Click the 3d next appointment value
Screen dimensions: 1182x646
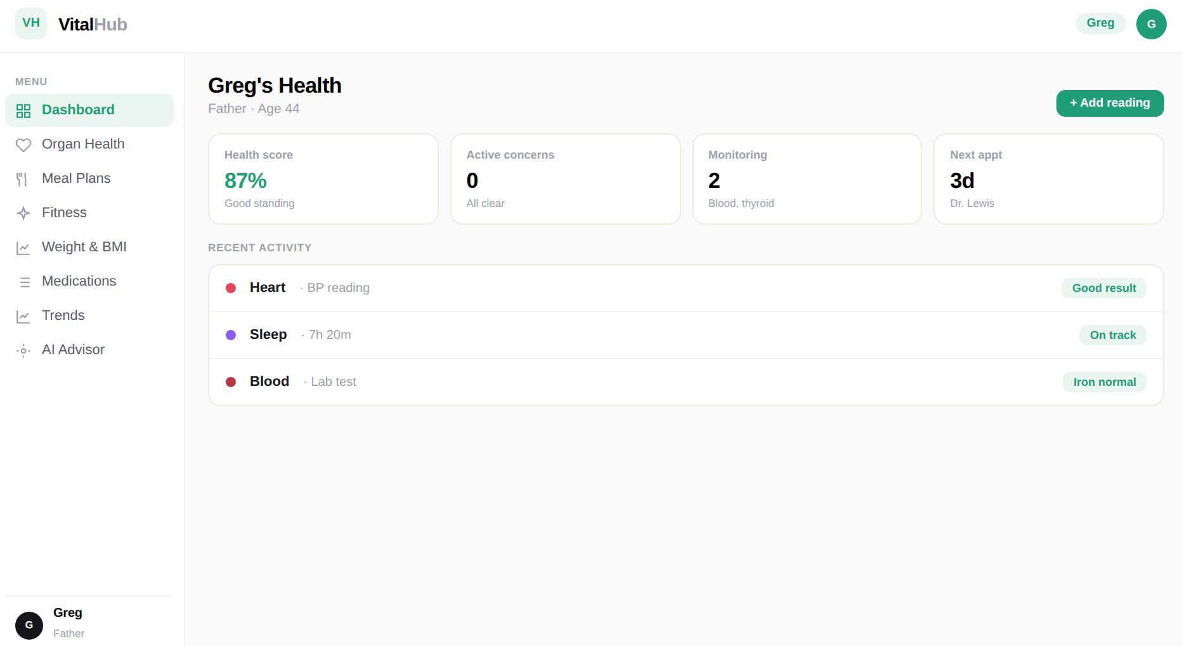tap(962, 181)
